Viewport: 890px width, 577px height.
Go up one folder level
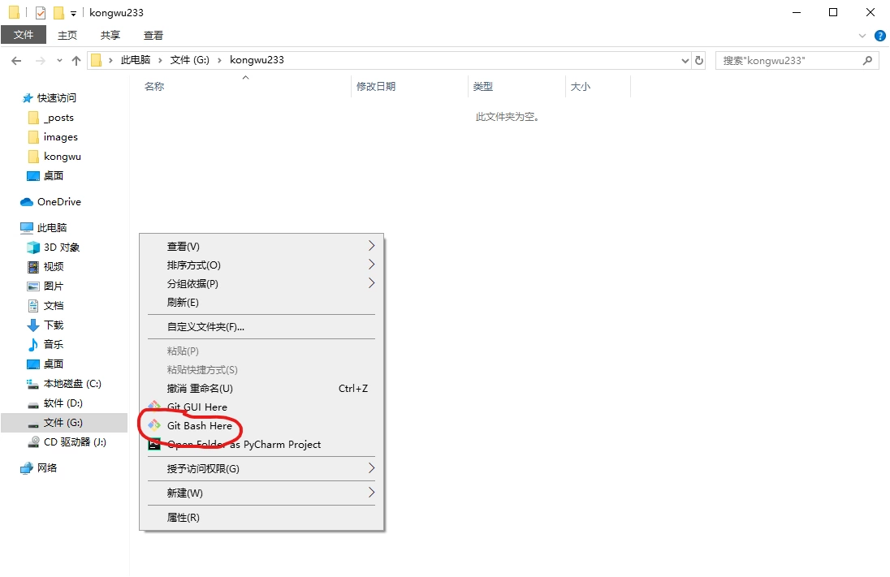(76, 60)
